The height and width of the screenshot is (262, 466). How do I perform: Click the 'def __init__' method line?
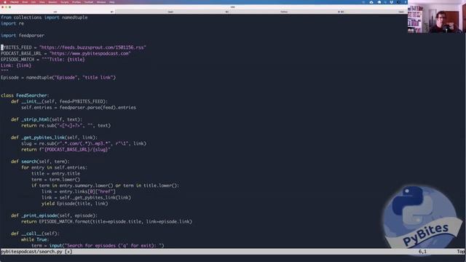point(60,102)
